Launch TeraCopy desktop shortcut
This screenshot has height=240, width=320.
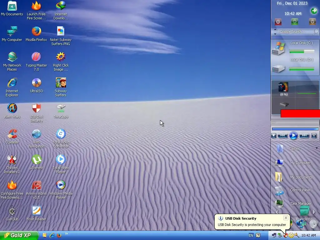click(61, 111)
